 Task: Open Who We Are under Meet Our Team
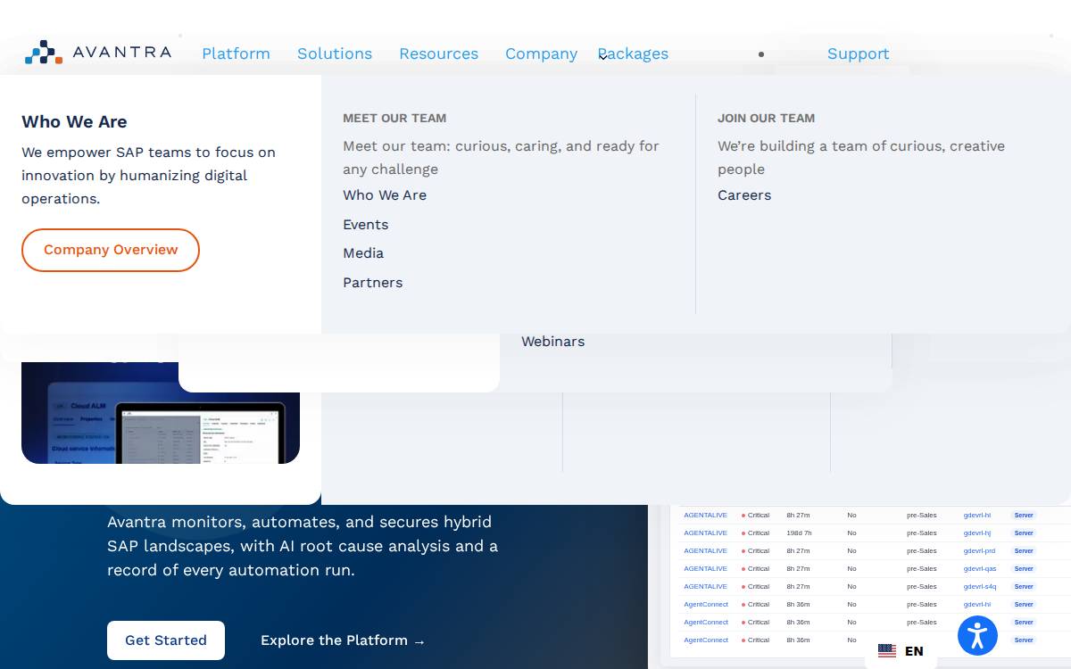[x=385, y=195]
